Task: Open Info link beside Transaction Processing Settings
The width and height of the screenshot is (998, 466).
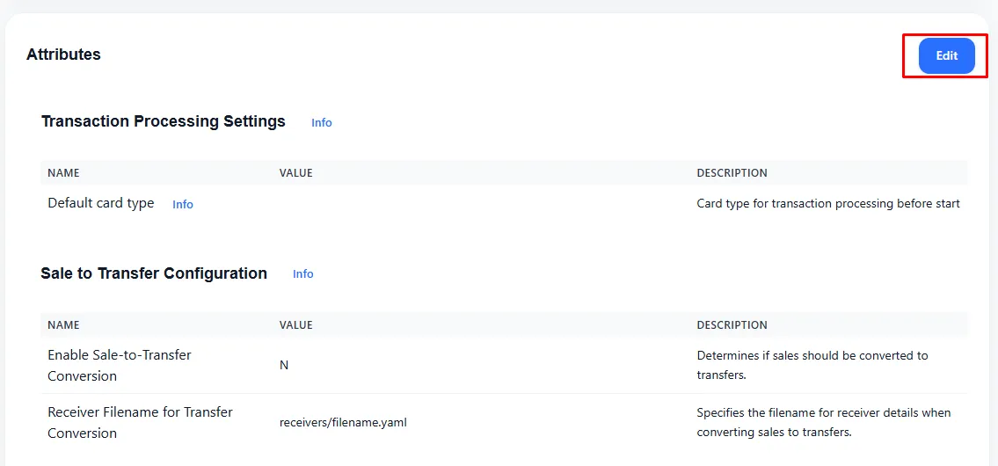Action: click(321, 122)
